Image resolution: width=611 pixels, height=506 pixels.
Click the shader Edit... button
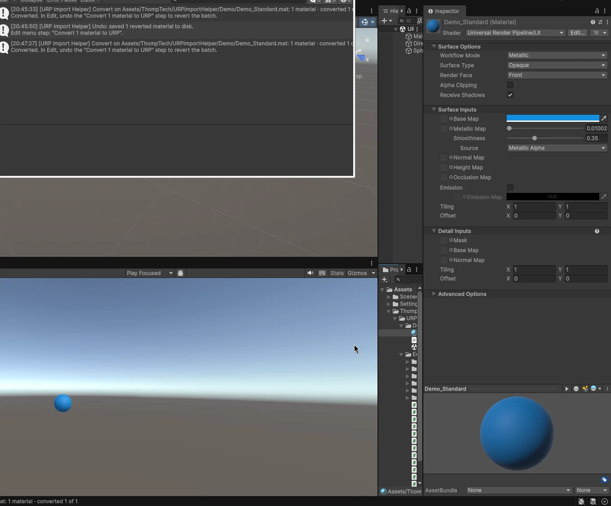click(x=577, y=33)
